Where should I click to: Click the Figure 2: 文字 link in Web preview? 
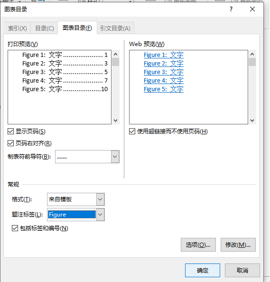[164, 64]
